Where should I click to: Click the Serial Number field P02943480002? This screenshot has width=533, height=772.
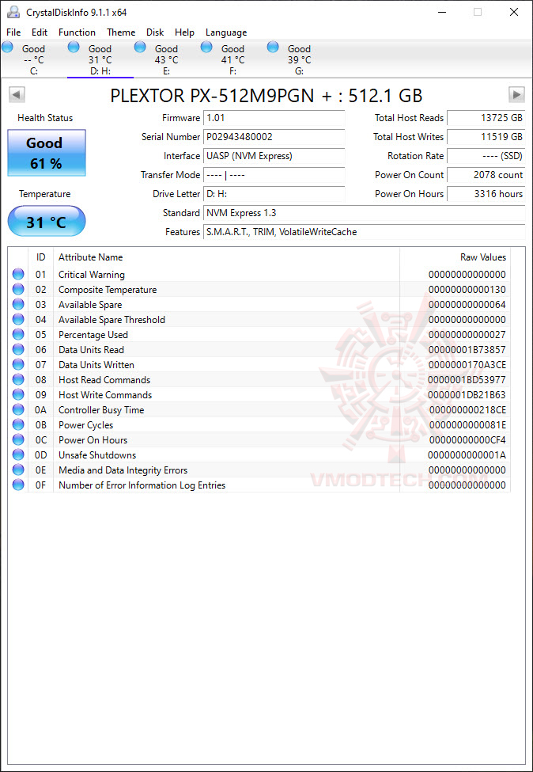(274, 137)
